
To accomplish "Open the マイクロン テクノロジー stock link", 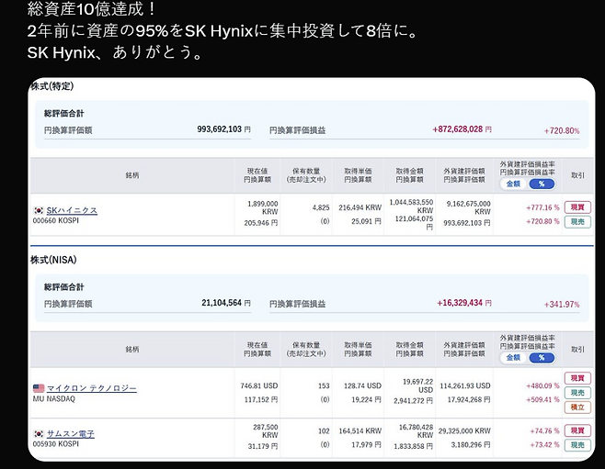I will [x=91, y=388].
